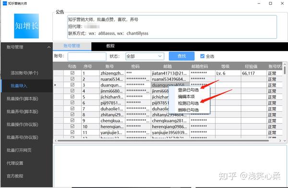
Task: Choose 登录已勾选 from the context menu
Action: (189, 90)
